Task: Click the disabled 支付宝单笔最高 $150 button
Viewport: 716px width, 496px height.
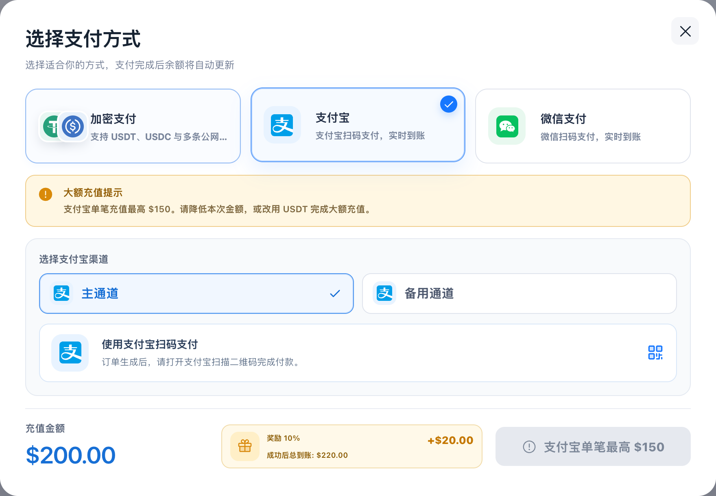Action: pyautogui.click(x=593, y=446)
